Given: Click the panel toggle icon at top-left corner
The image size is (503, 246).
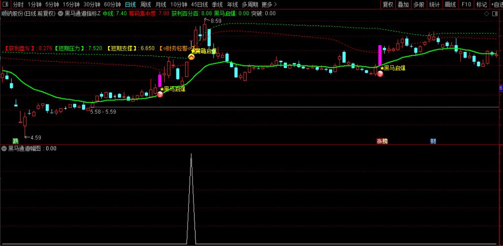Looking at the screenshot, I should 4,4.
